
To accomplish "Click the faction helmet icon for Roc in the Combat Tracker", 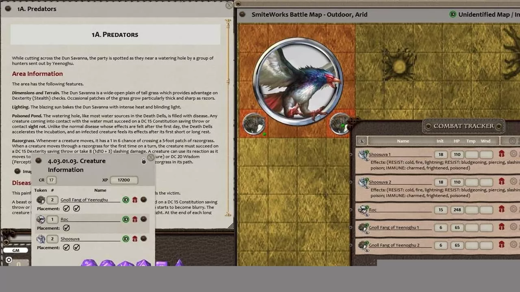I will 501,209.
